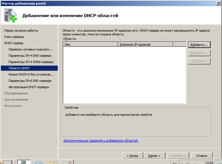This screenshot has height=164, width=222.
Task: Open Параметры IPv4 DNS-сервера step
Action: click(x=30, y=56)
